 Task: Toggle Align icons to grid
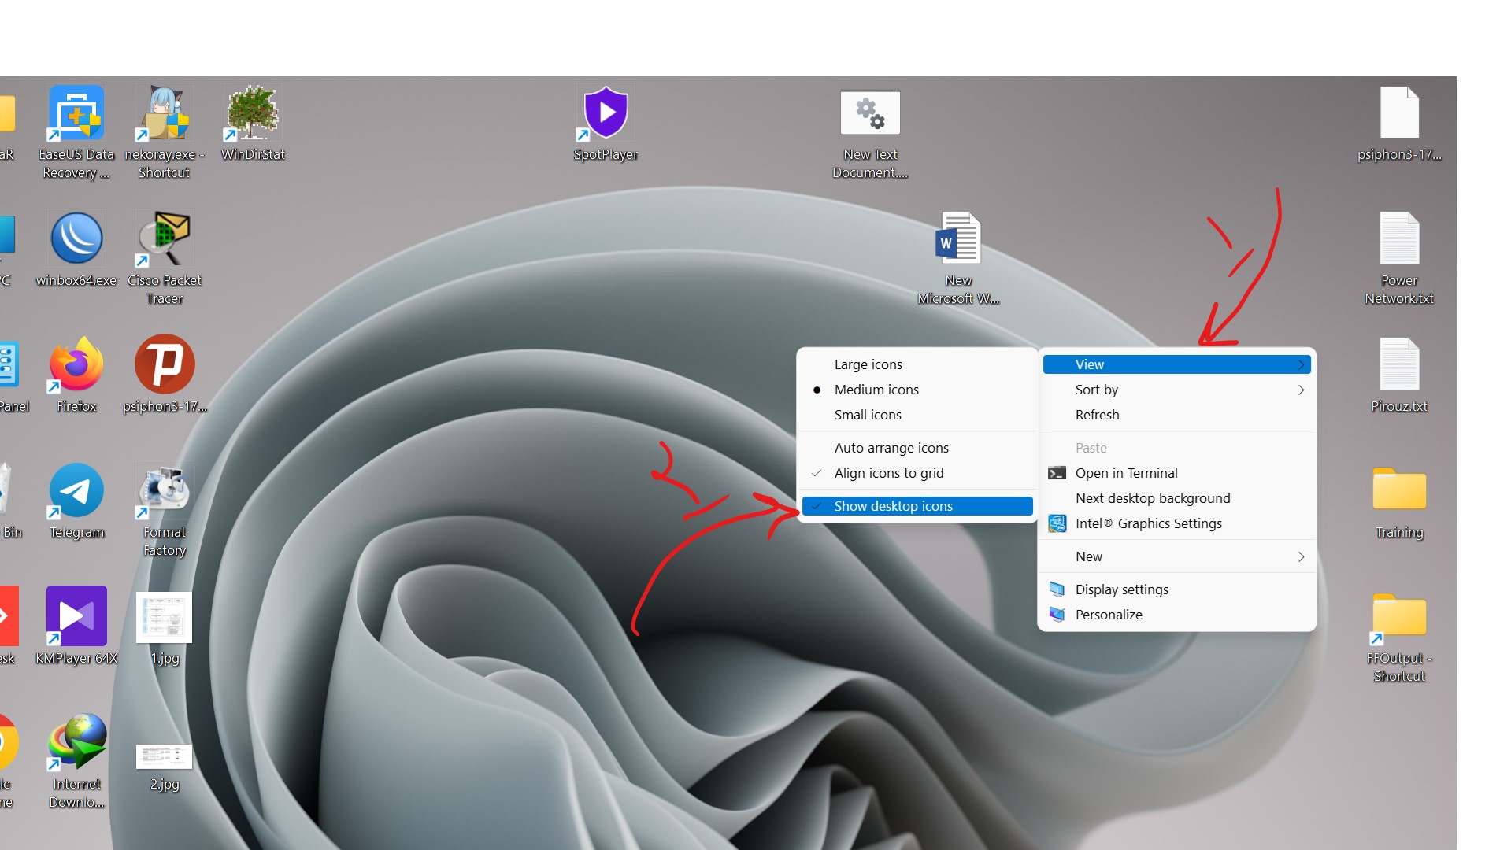(x=917, y=473)
